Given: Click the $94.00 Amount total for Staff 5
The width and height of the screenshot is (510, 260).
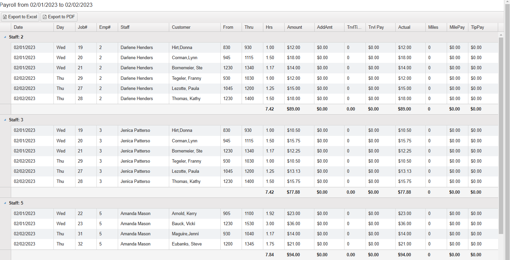Looking at the screenshot, I should click(293, 255).
